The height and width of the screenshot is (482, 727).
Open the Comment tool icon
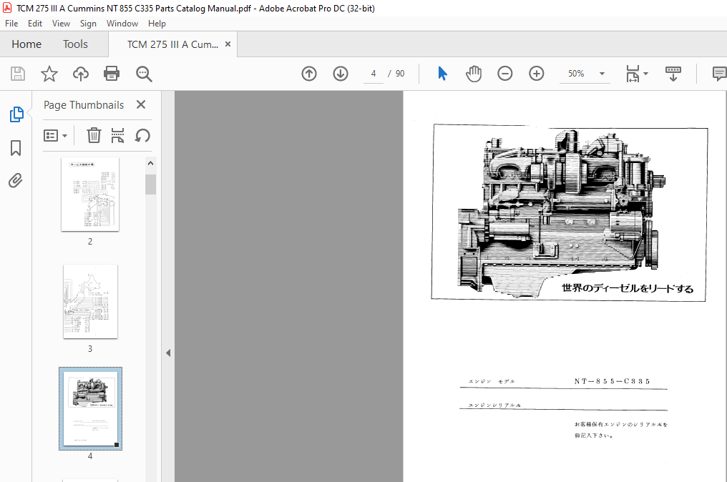point(719,74)
